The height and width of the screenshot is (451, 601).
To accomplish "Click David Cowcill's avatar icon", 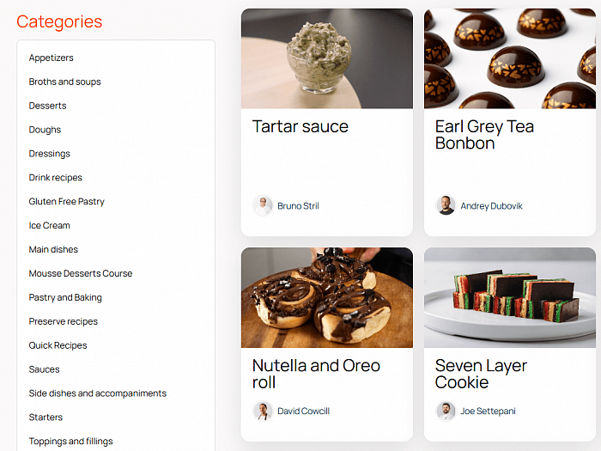I will [x=263, y=411].
